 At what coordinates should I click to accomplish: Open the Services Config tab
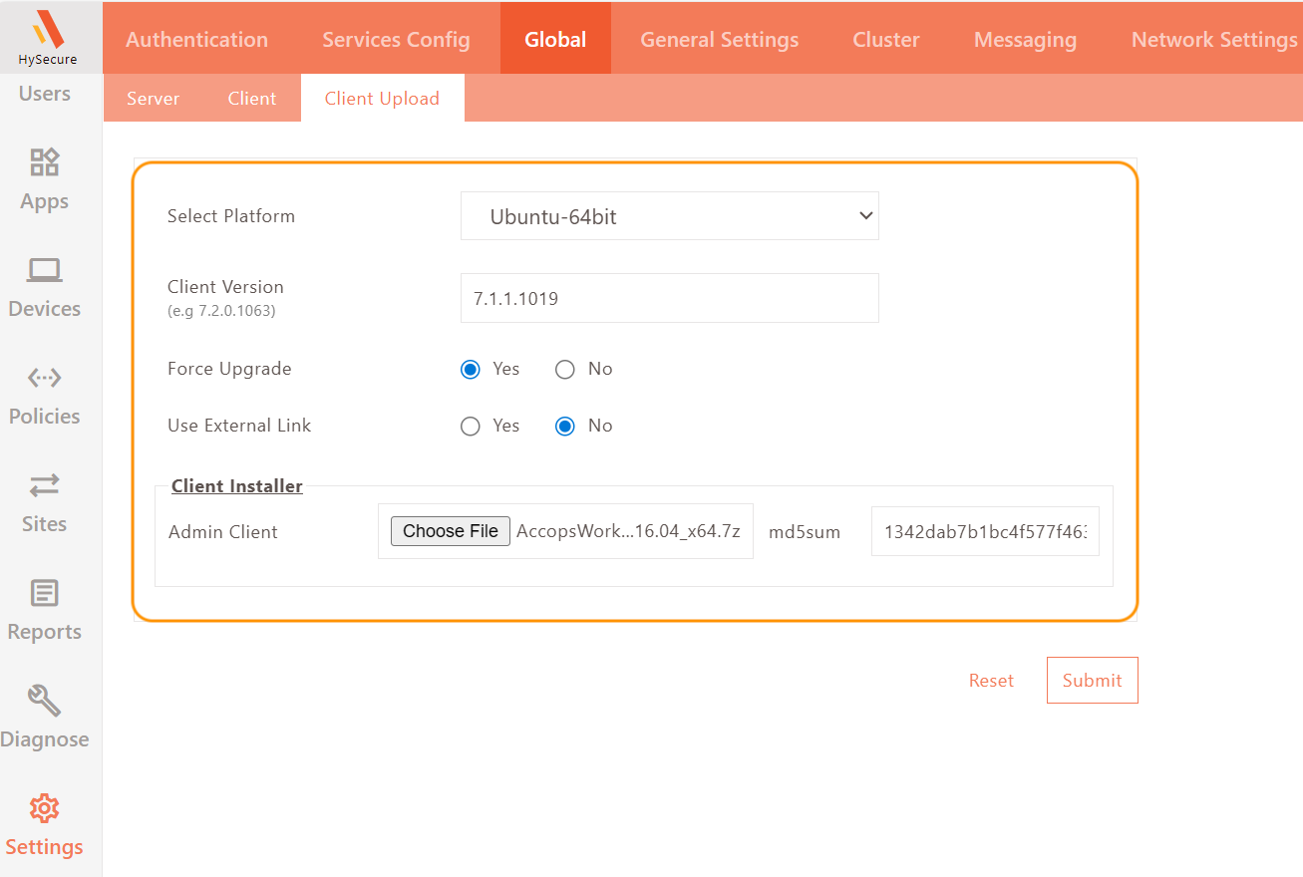coord(396,40)
